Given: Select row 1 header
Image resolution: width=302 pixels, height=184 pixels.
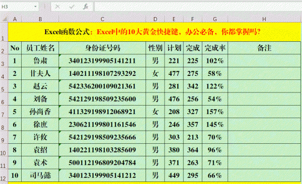Looking at the screenshot, I should 4,32.
